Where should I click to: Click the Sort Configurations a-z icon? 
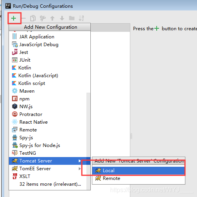click(x=81, y=18)
